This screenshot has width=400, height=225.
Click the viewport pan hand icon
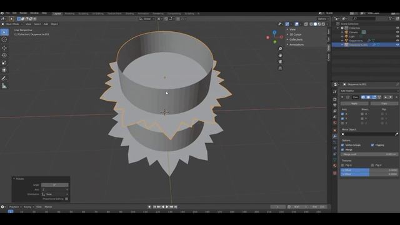[281, 55]
